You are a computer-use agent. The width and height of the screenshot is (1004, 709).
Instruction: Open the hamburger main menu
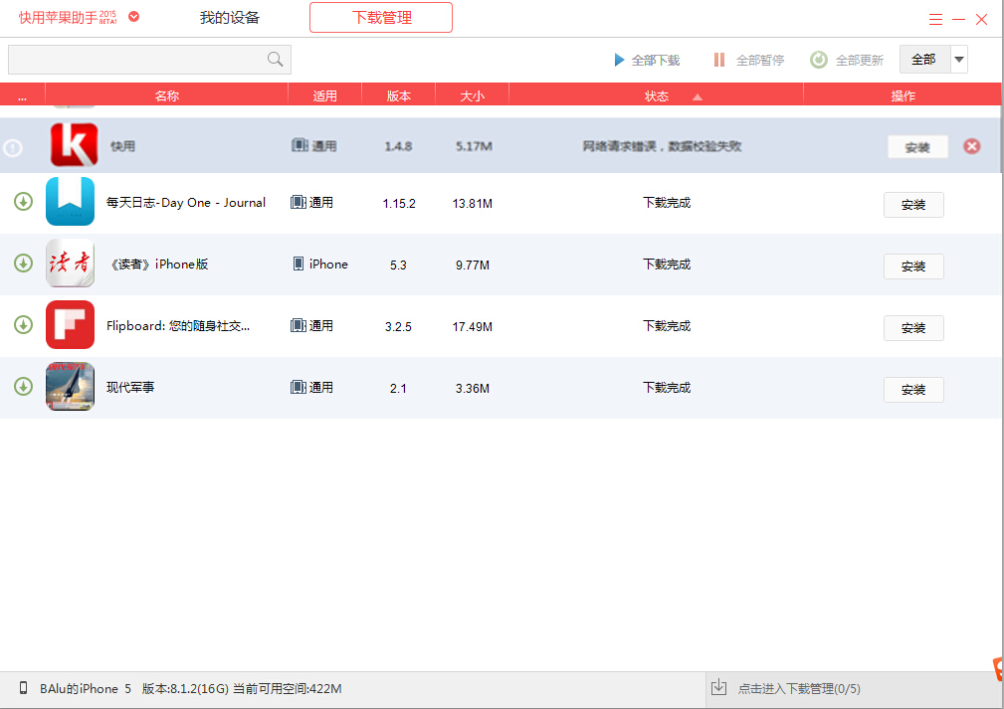click(x=935, y=19)
